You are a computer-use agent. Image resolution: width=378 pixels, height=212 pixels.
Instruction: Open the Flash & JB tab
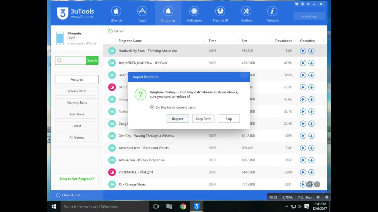(220, 14)
